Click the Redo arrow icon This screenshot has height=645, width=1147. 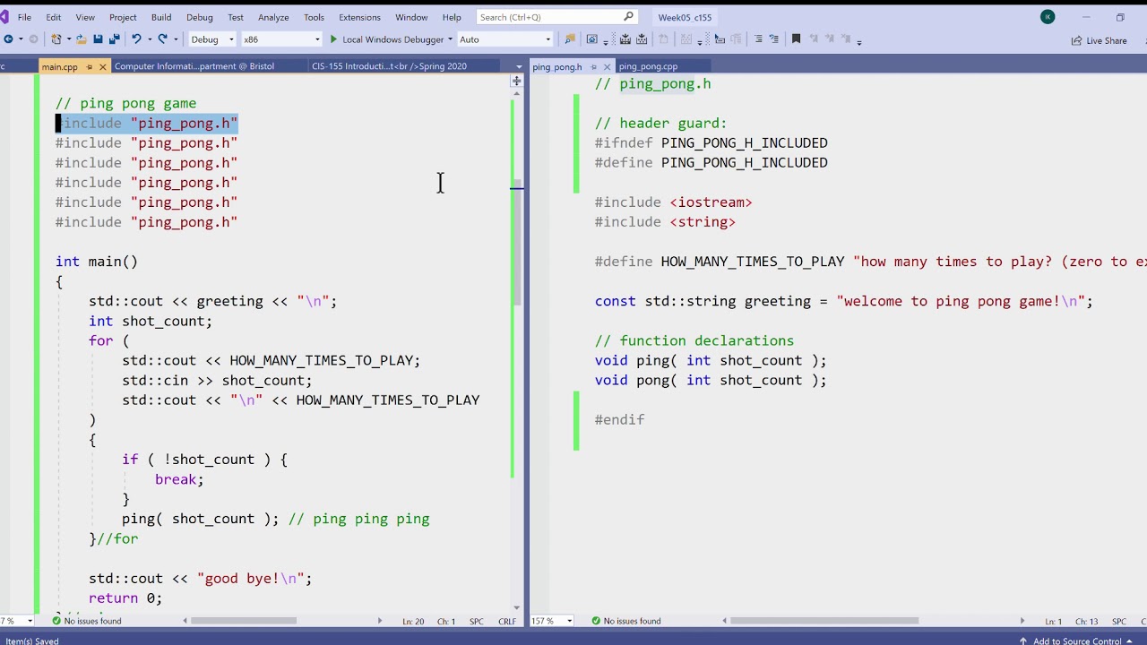click(x=163, y=39)
